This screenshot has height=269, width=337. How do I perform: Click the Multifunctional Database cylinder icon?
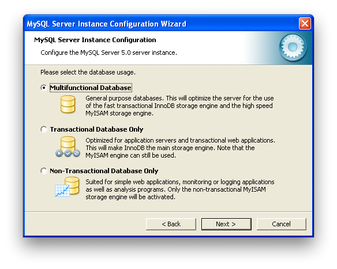point(68,104)
